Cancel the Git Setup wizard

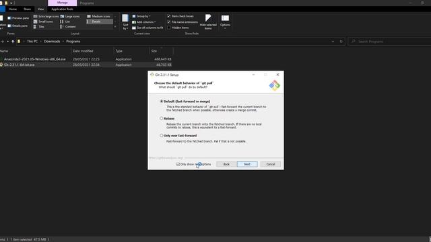(271, 164)
